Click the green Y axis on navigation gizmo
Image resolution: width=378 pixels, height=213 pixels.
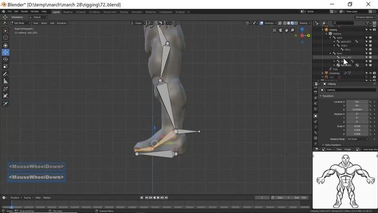point(308,35)
